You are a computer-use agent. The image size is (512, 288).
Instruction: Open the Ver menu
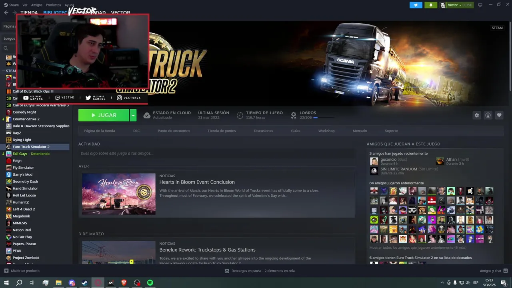(25, 5)
